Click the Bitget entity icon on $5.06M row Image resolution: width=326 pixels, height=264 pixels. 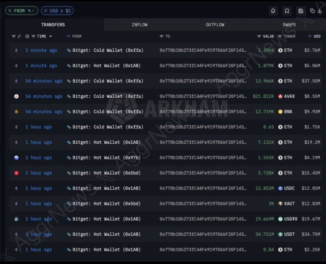tap(69, 66)
